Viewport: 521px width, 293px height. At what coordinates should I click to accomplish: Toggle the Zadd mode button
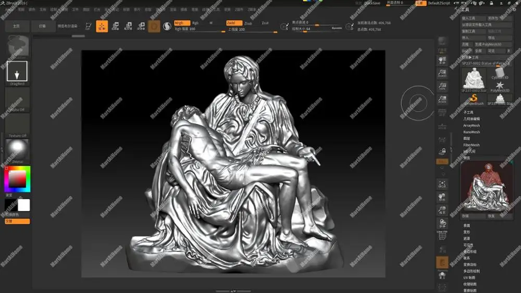234,23
